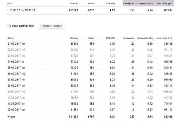Click impressions value 59008
174x123 pixels.
pyautogui.click(x=74, y=80)
